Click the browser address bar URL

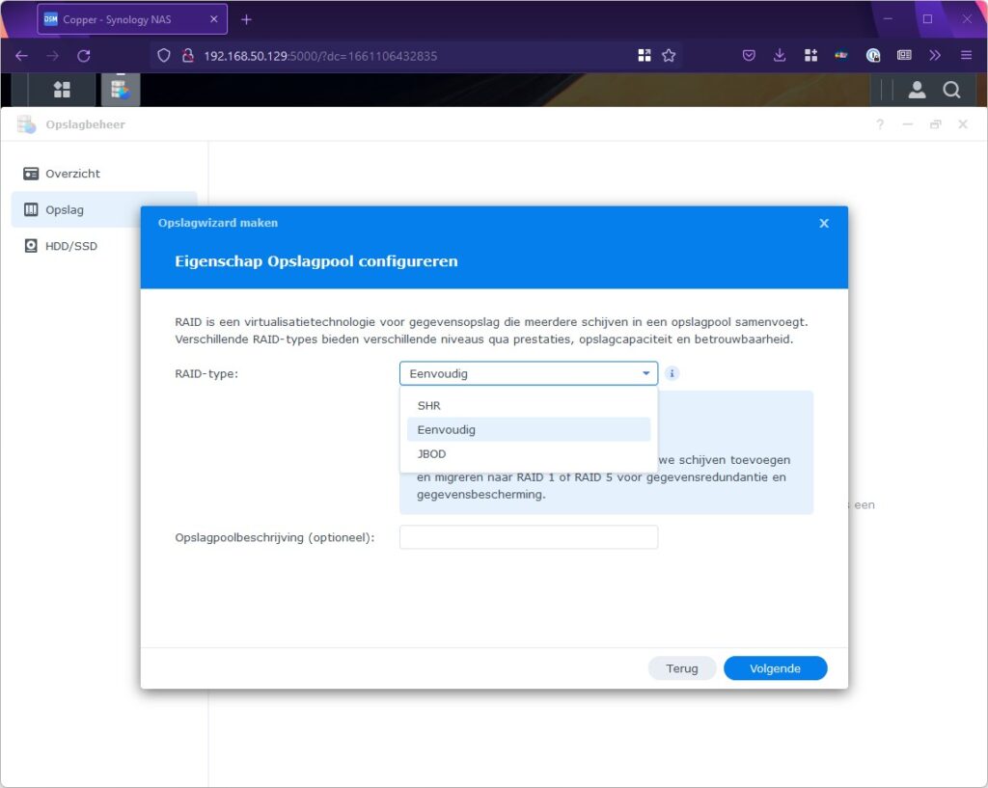click(320, 56)
